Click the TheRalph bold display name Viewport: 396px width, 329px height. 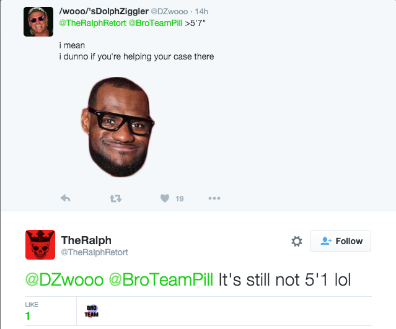(86, 240)
